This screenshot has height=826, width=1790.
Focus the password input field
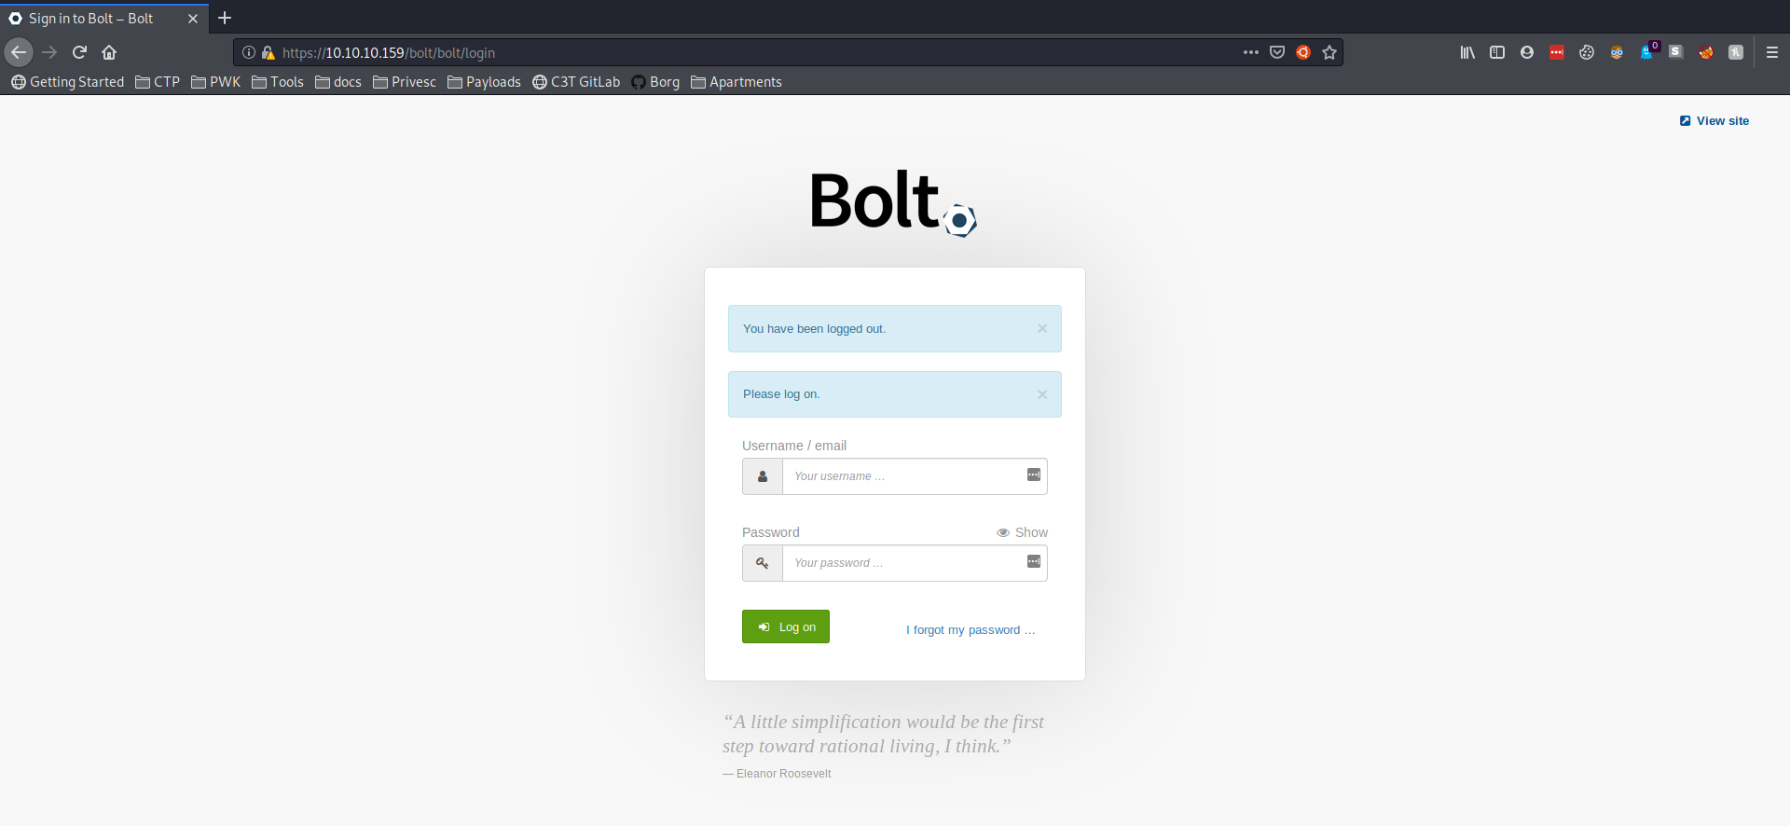(915, 563)
